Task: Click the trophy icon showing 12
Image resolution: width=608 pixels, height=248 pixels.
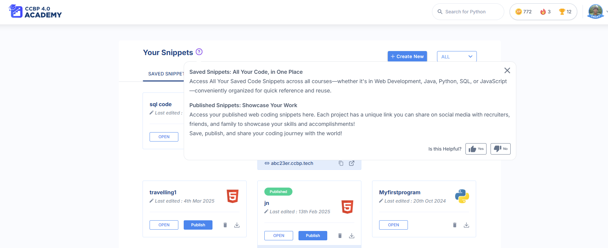Action: 562,12
